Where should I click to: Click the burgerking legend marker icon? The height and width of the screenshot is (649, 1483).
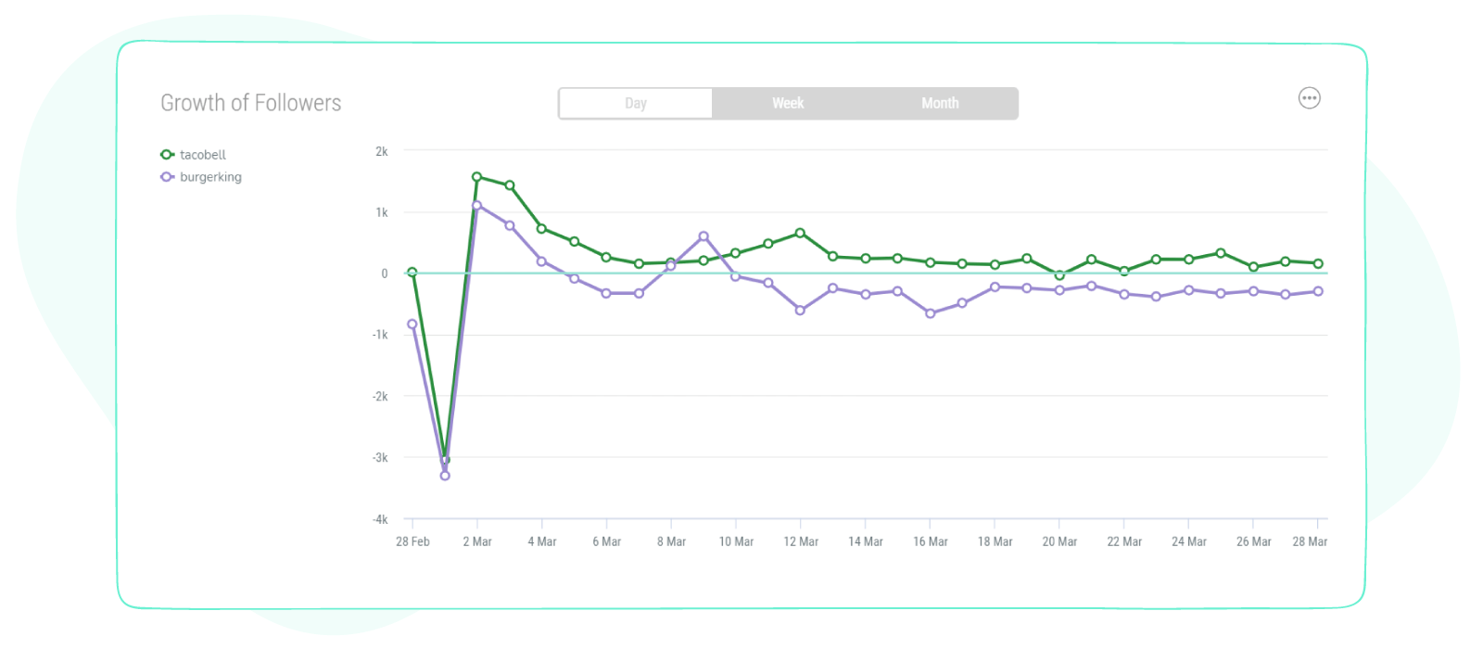coord(168,176)
